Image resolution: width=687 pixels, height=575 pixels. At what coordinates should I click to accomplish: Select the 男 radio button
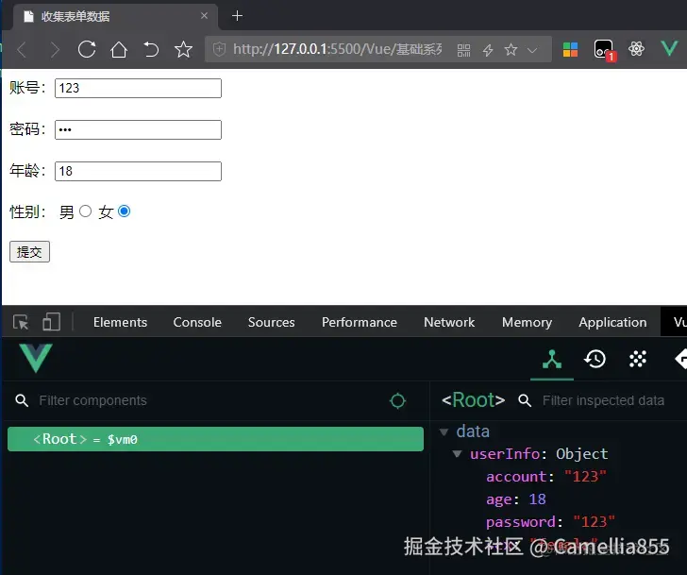tap(86, 211)
